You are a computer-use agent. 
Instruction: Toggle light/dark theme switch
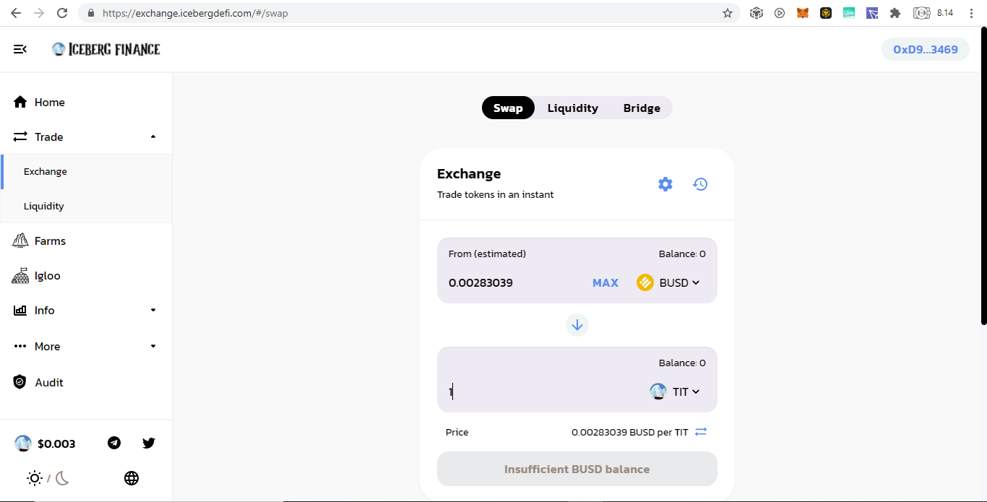(48, 478)
